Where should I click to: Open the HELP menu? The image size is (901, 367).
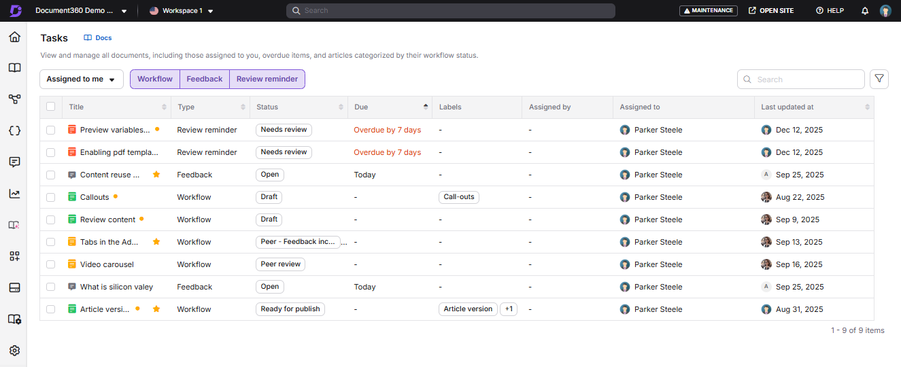tap(830, 11)
